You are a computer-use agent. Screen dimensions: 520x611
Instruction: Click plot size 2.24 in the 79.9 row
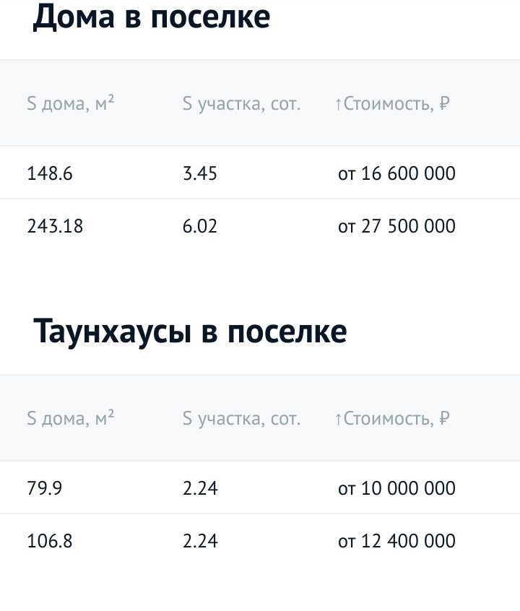click(x=200, y=488)
